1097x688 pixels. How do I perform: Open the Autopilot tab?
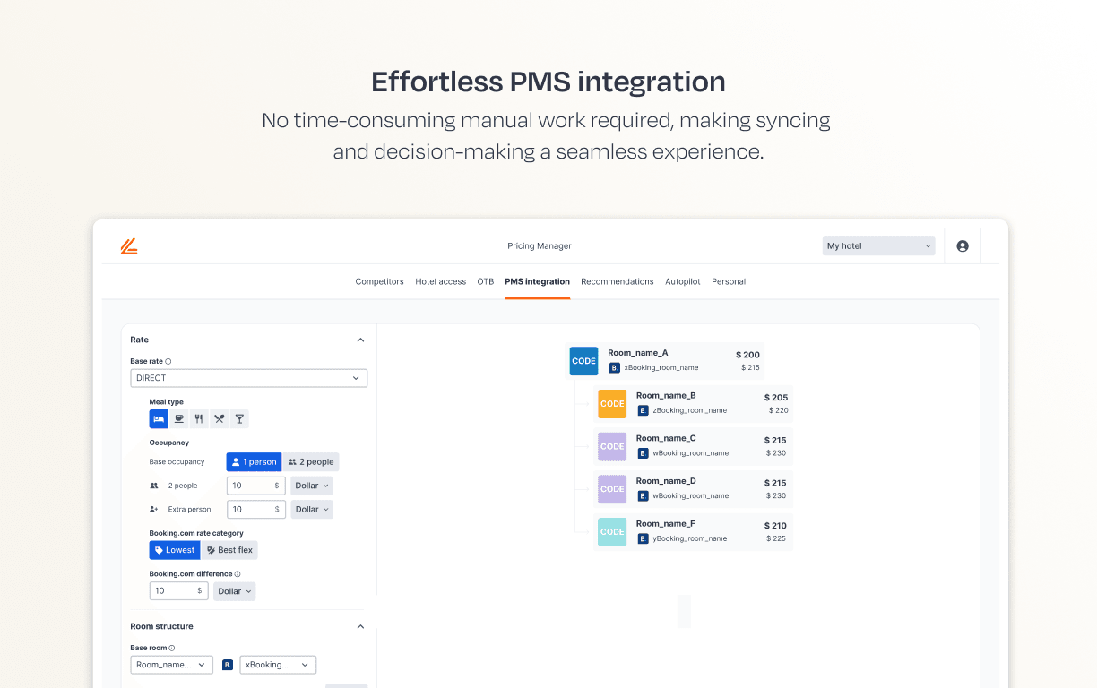pos(683,281)
